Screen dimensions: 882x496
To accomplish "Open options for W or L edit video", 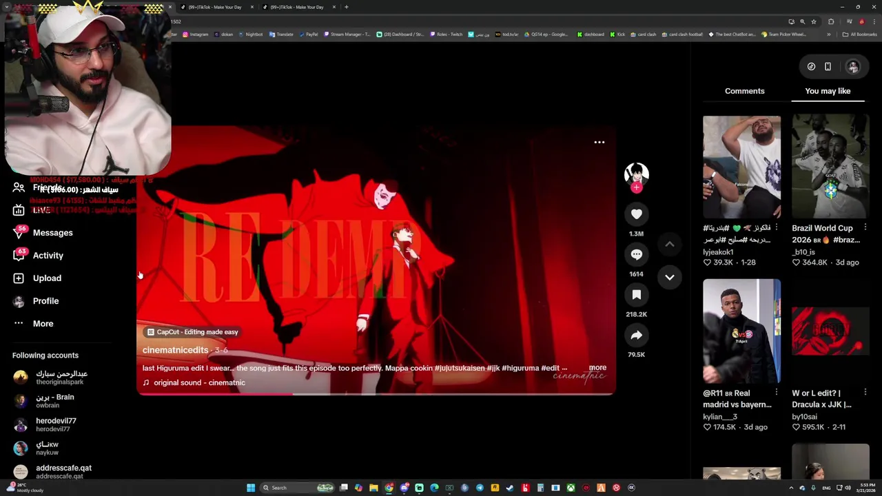I will pos(865,393).
